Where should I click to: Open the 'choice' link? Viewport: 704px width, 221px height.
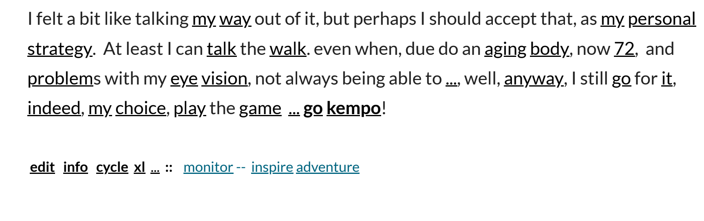tap(141, 108)
